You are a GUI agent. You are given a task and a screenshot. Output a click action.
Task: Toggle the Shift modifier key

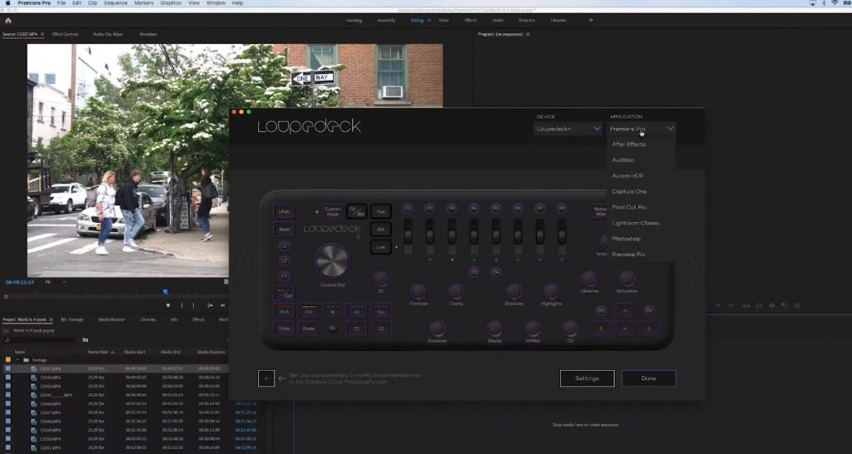285,312
